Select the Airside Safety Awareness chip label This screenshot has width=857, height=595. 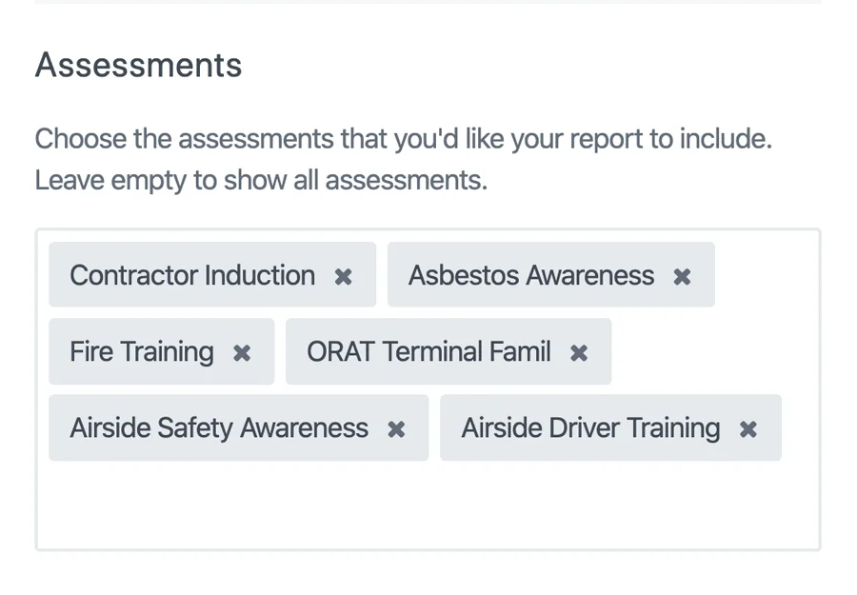coord(218,428)
